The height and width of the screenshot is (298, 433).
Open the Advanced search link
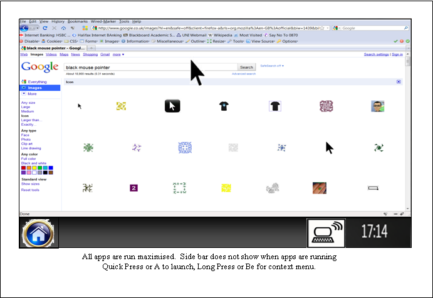coord(243,74)
